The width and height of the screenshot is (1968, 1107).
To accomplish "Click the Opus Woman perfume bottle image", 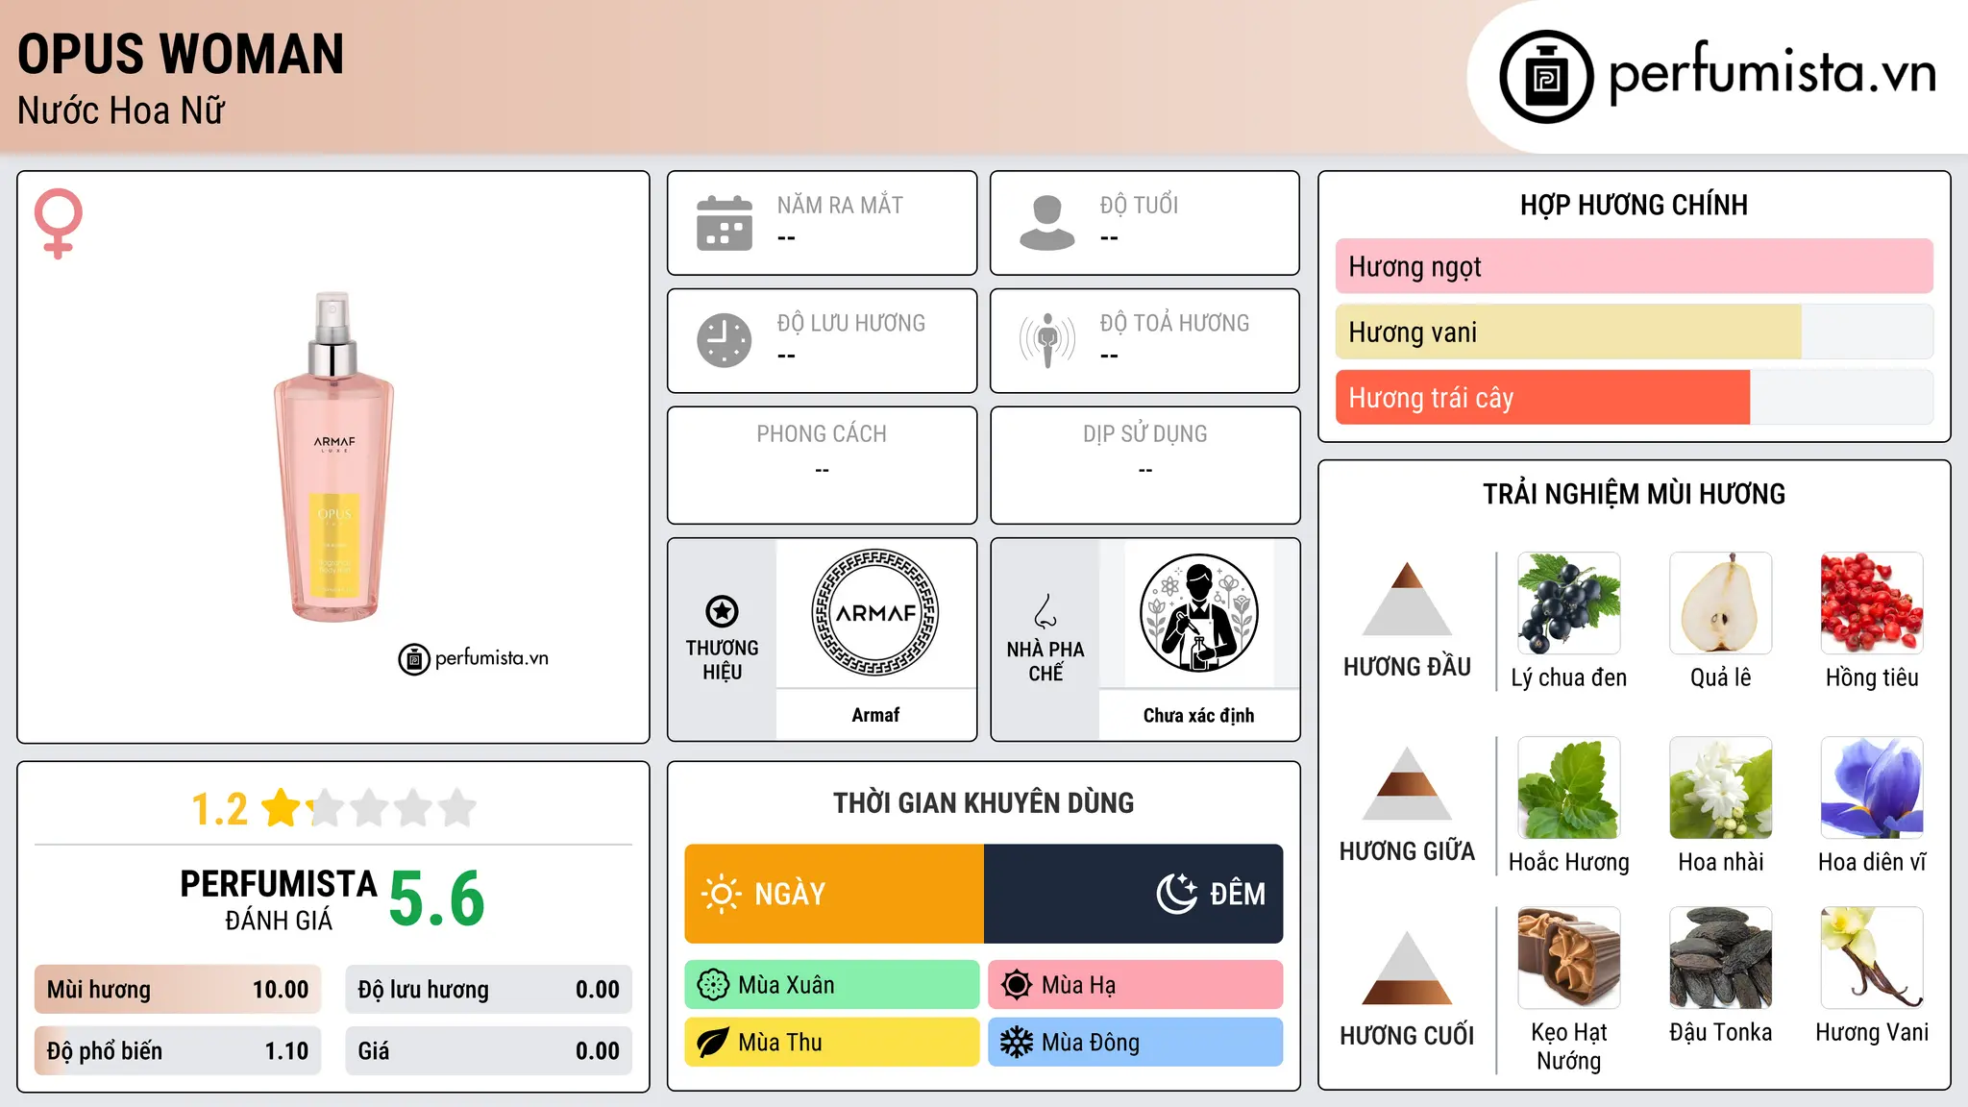I will (333, 456).
